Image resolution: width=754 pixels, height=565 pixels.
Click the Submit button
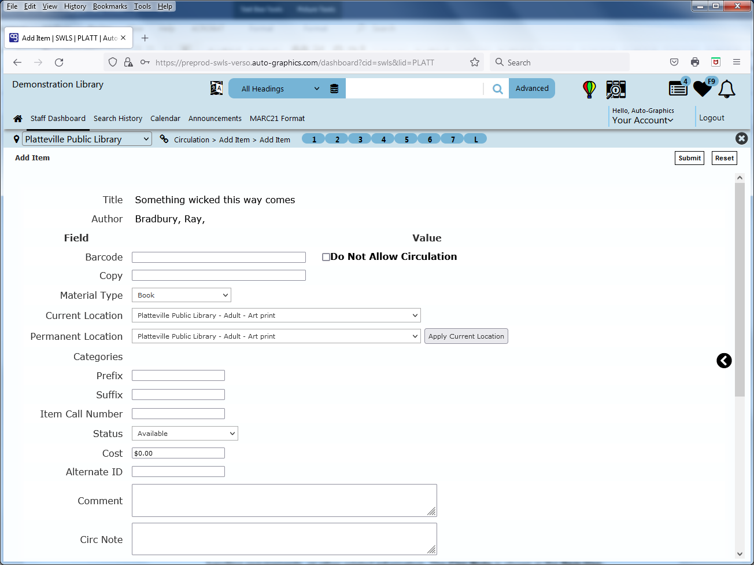tap(689, 158)
